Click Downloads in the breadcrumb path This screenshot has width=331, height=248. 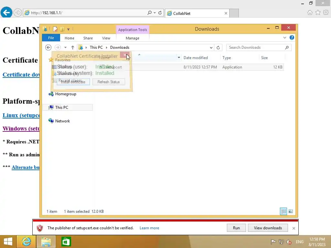120,47
